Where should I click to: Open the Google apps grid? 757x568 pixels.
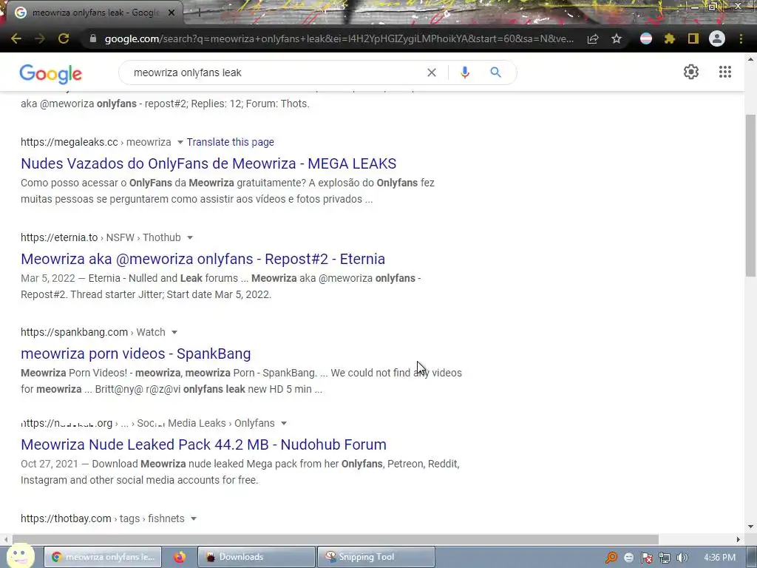tap(724, 72)
